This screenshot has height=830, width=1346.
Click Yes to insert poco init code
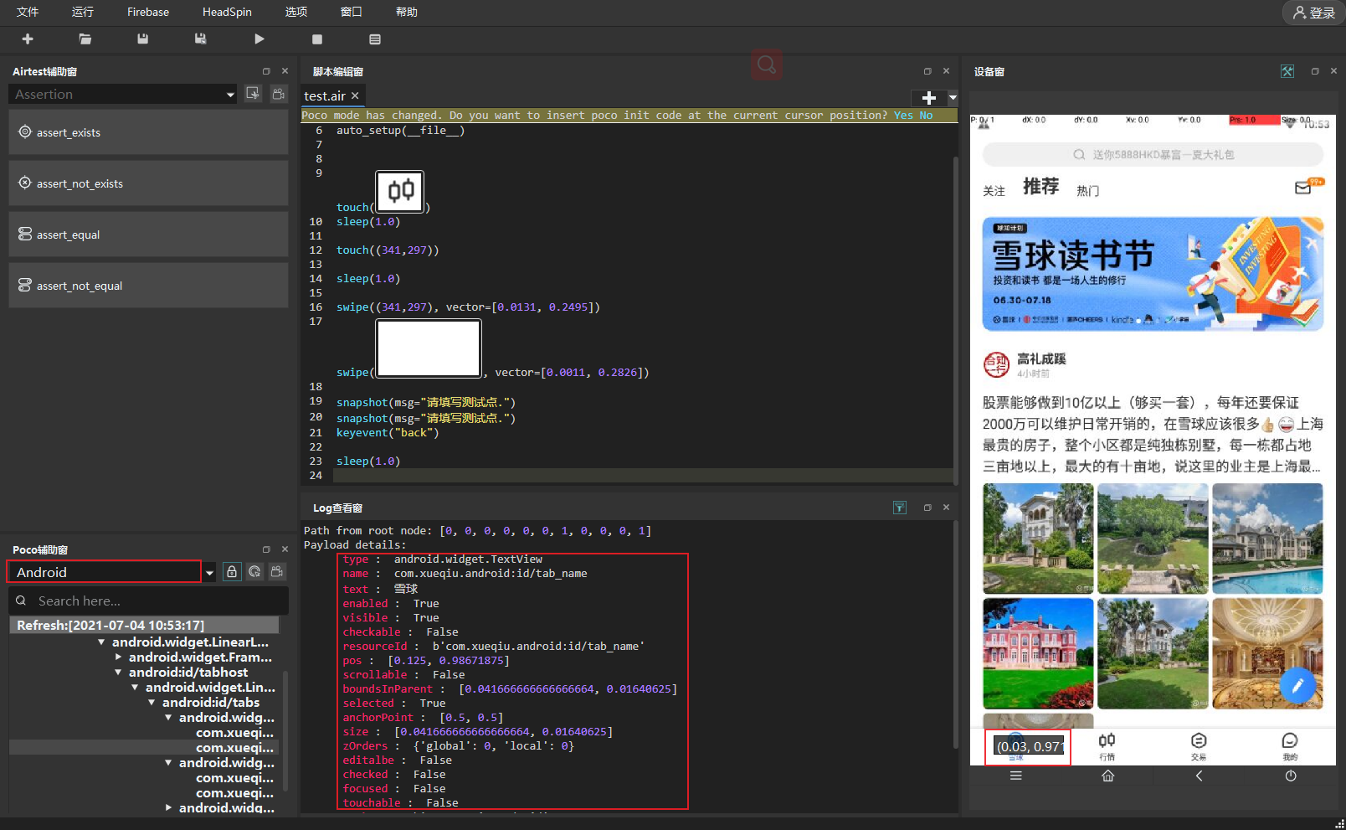pos(903,116)
